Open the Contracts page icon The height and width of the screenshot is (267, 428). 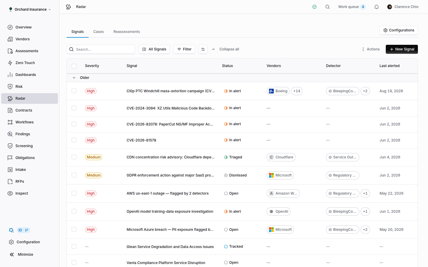[10, 110]
